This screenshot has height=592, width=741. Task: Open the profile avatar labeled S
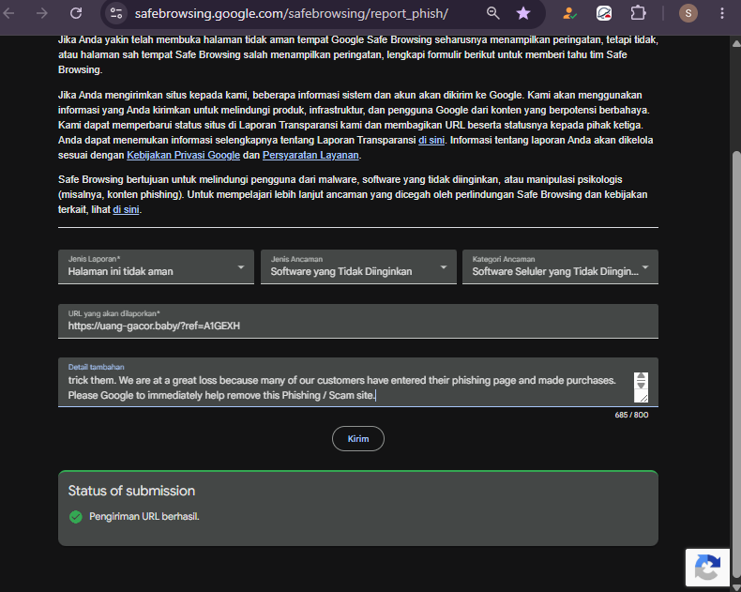pyautogui.click(x=688, y=13)
